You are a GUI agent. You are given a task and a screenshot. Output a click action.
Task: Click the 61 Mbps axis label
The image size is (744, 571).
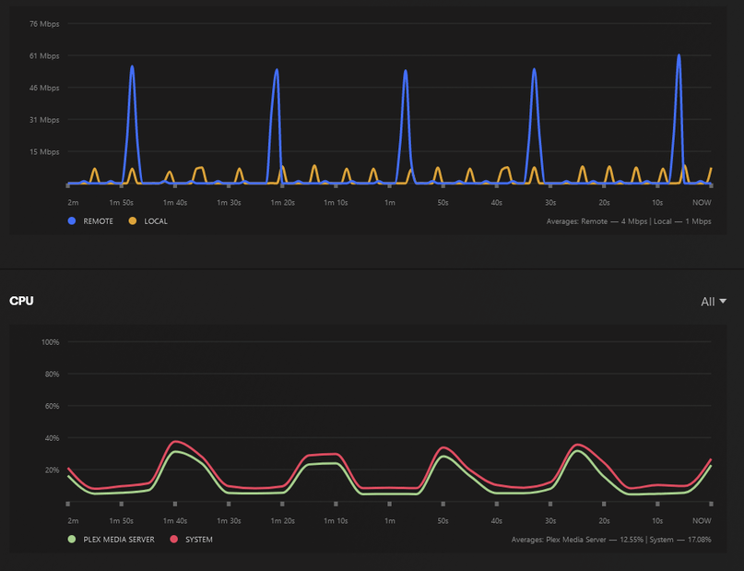44,56
